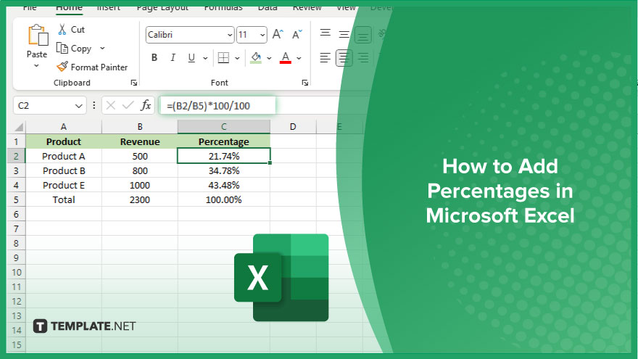The height and width of the screenshot is (359, 638).
Task: Select the Product header cell
Action: point(64,141)
